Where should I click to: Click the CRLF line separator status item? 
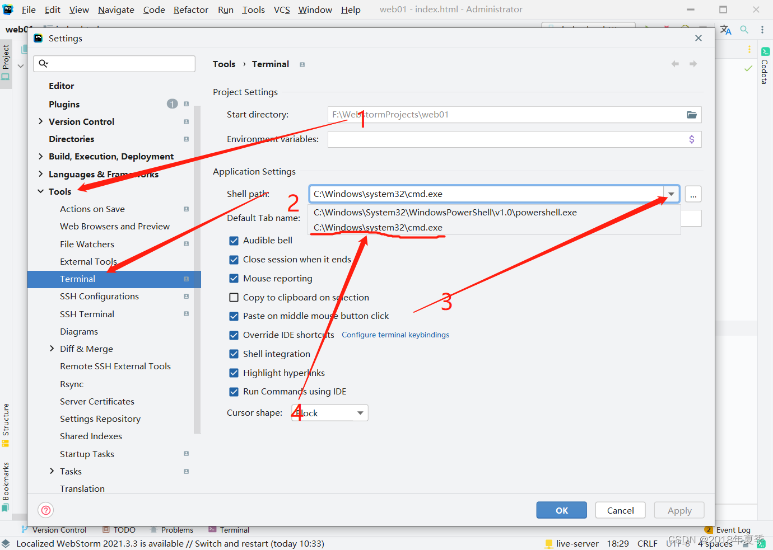click(x=648, y=543)
